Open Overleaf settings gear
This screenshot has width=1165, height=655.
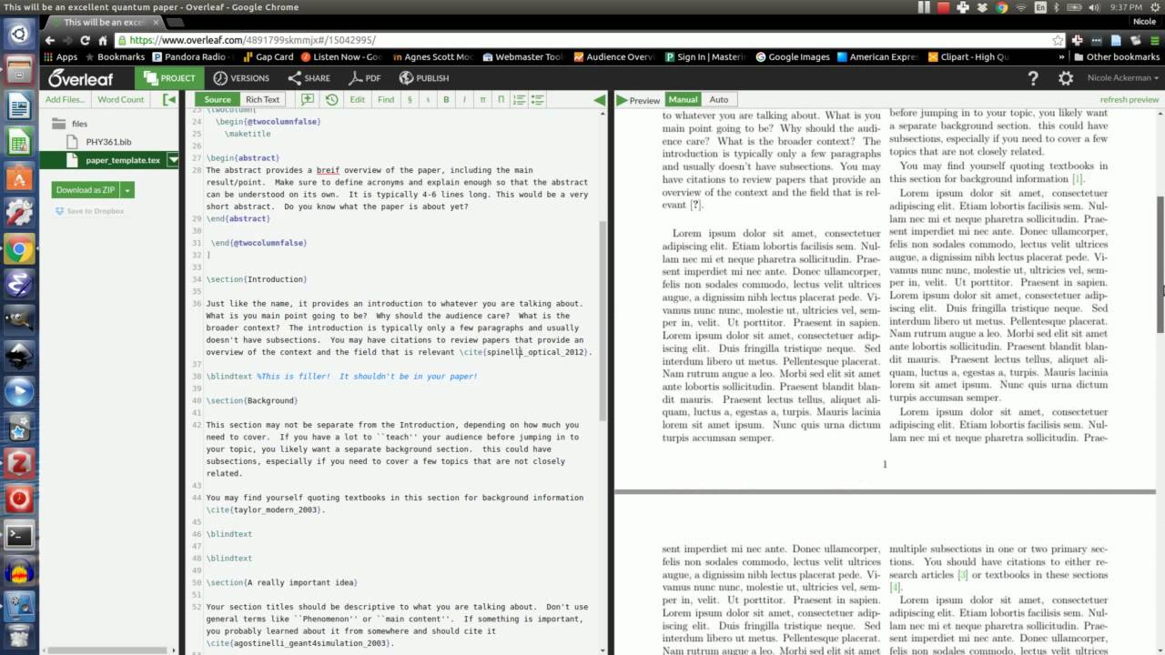[1066, 78]
